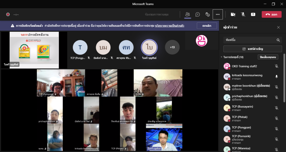Screen dimensions: 286x152
Task: Select the middle-row video tile above TCP (Phitak)
Action: 128,110
